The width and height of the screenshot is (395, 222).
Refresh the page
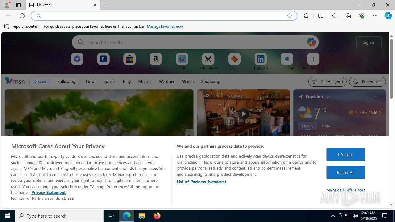(x=22, y=16)
